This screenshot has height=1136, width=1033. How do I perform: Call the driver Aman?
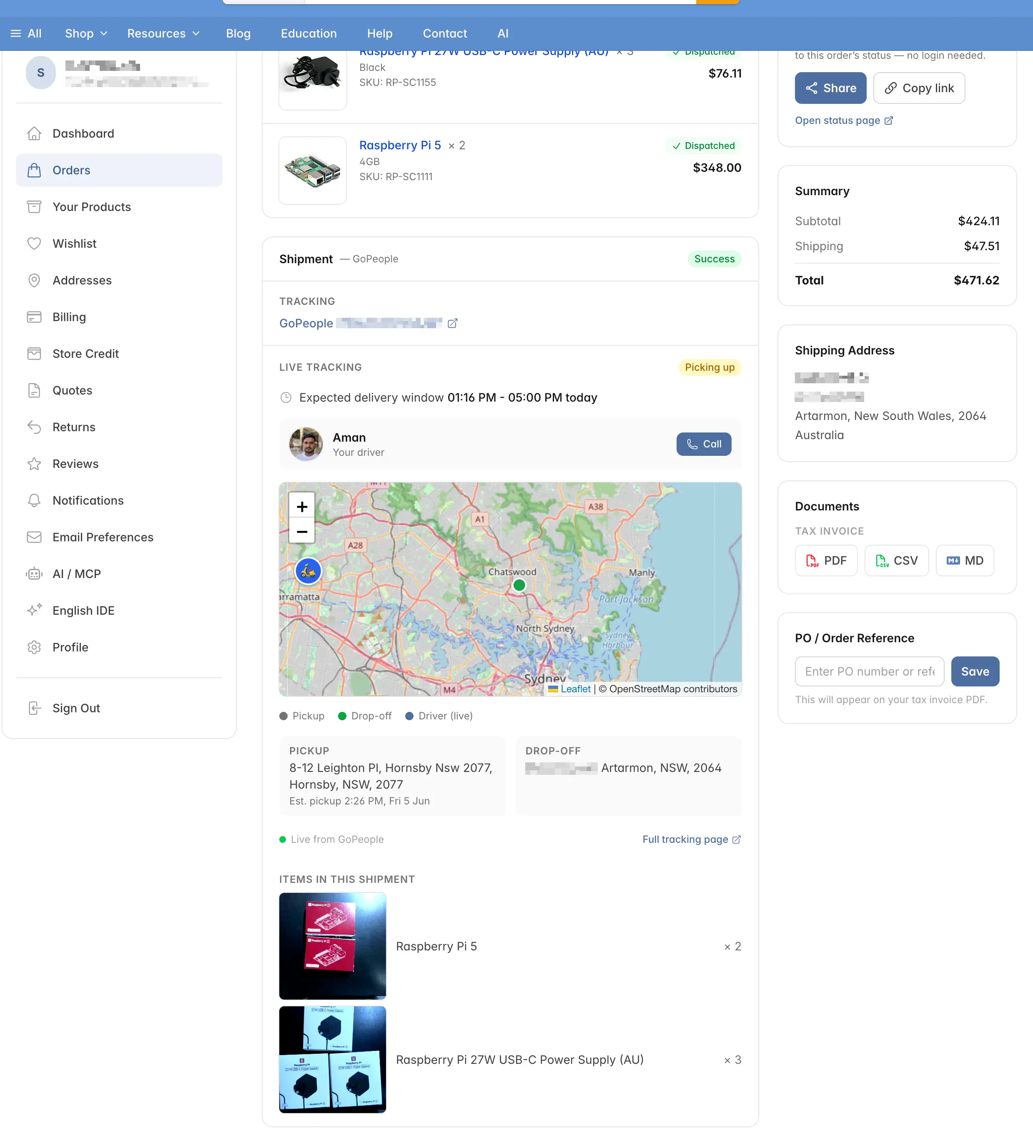click(704, 444)
